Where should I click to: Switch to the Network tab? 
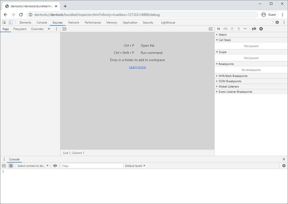[74, 23]
